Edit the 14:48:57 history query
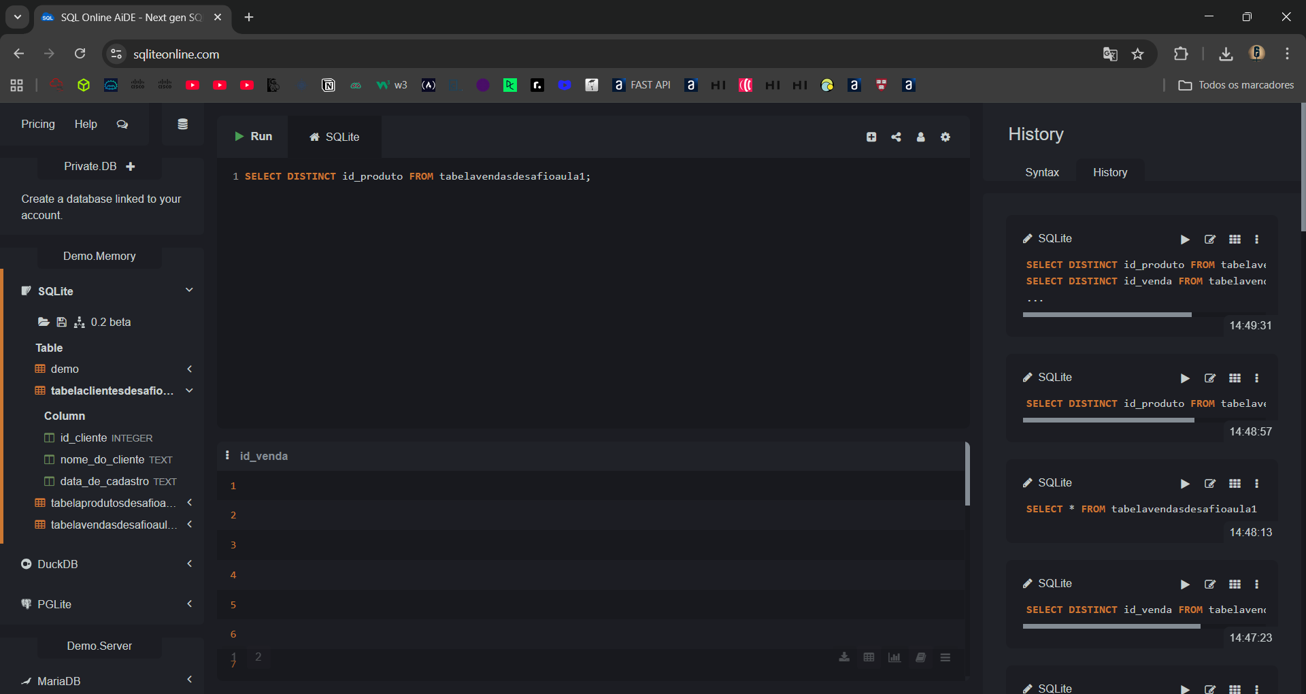1306x694 pixels. (1209, 378)
